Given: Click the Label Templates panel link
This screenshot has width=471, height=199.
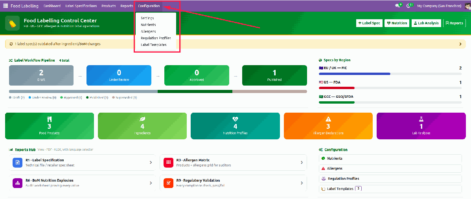Looking at the screenshot, I should (x=390, y=189).
